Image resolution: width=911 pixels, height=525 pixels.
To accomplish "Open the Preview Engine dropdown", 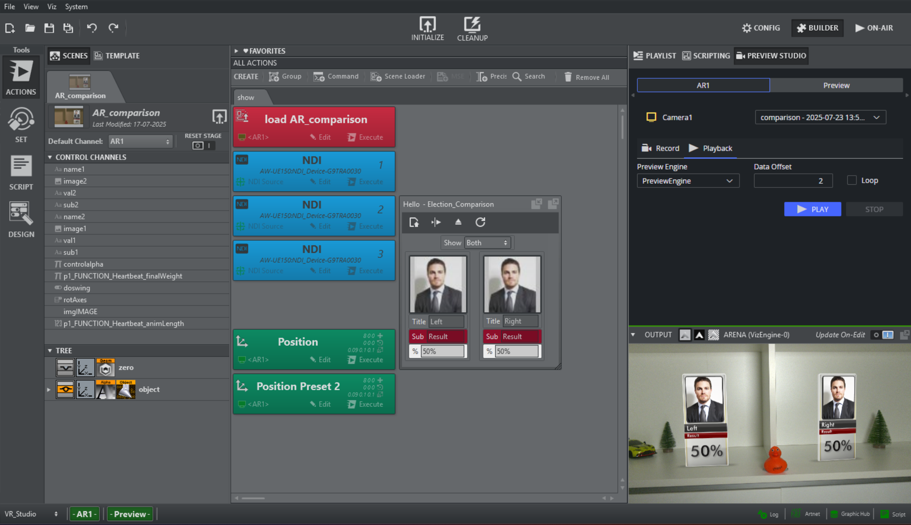I will coord(687,181).
